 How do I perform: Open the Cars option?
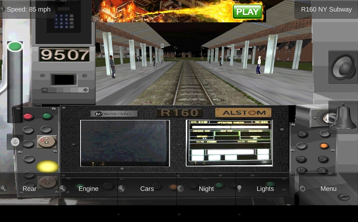click(x=147, y=189)
